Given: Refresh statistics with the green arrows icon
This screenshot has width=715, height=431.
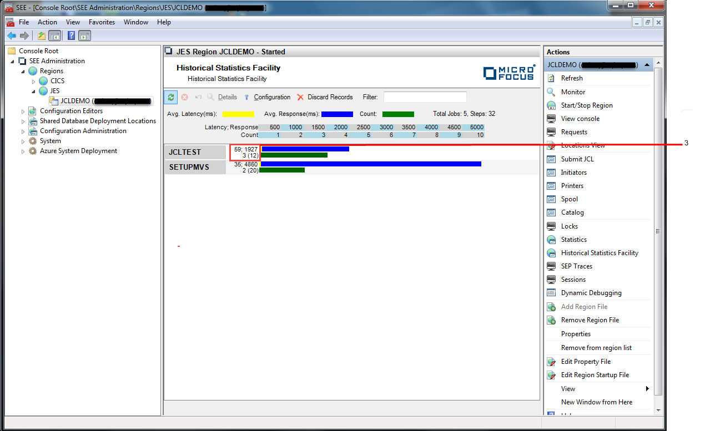Looking at the screenshot, I should pos(171,97).
